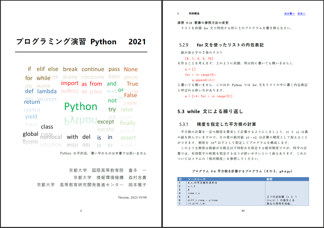324x228 pixels.
Task: Click the large green Python word
Action: (80, 106)
